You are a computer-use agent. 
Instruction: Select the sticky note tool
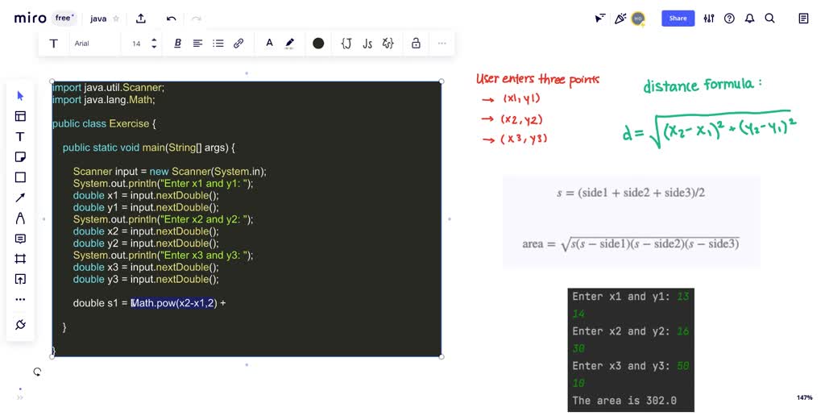(21, 157)
